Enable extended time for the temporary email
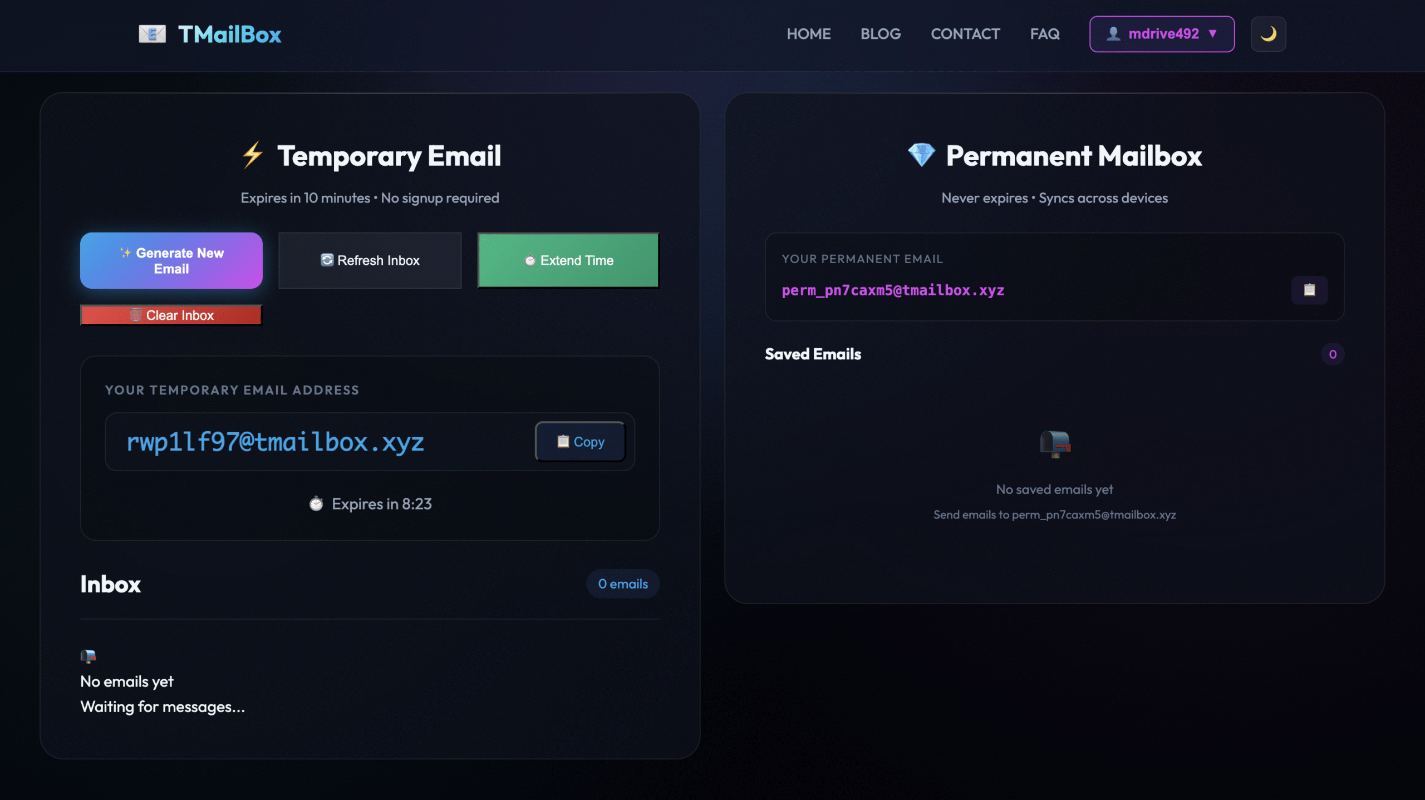1425x800 pixels. point(568,260)
